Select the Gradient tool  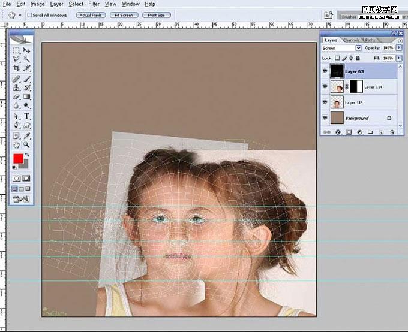point(26,97)
